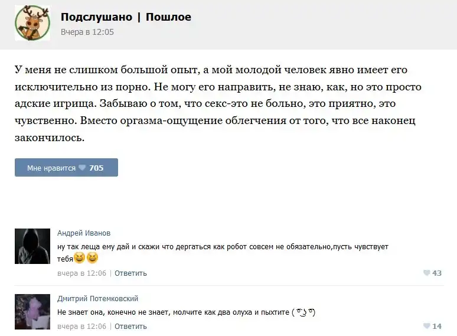Viewport: 457px width, 336px height.
Task: Reply to Дмитрий Потемковский's comment with Ответить
Action: (x=130, y=326)
